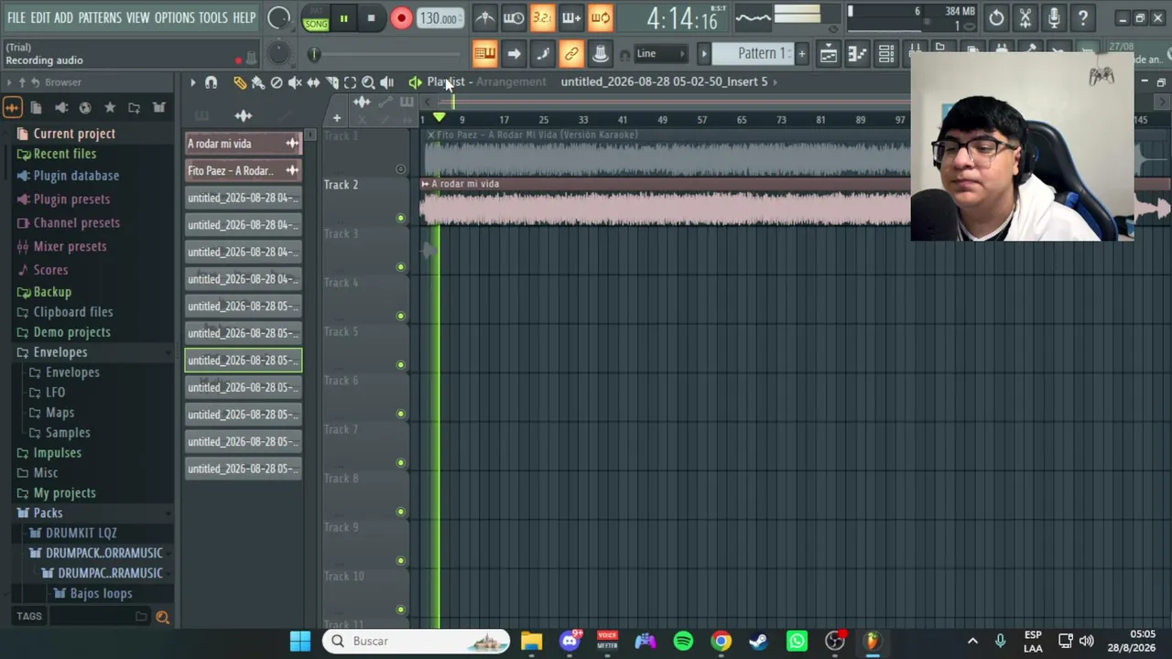Toggle the countdown before recording
Screen dimensions: 1172x659
(x=542, y=17)
